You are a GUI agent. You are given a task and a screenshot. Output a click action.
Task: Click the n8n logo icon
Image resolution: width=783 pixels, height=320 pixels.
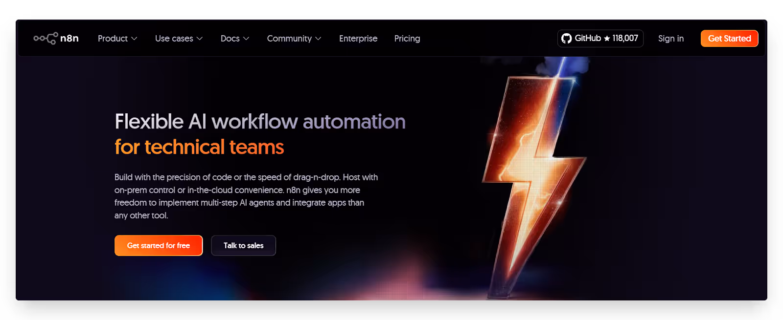(46, 38)
